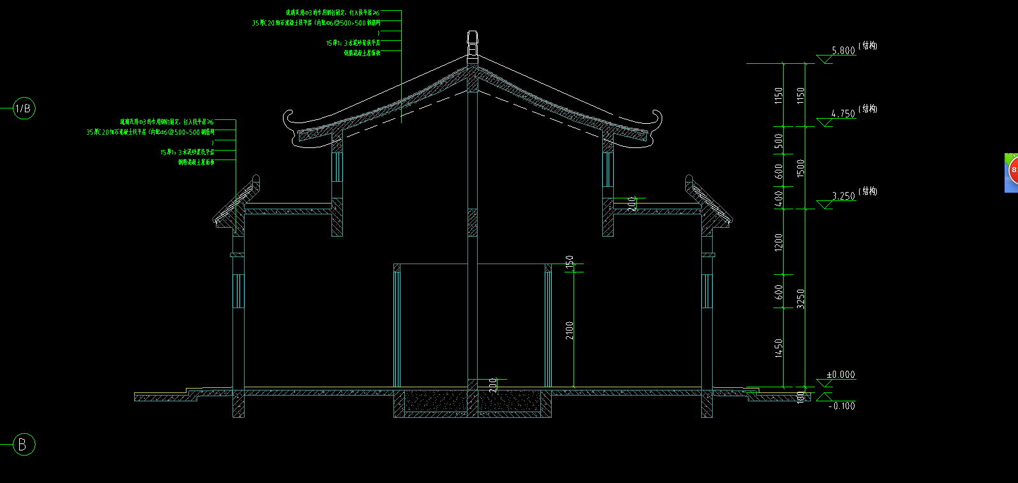Click lower eave note starting 35厚C20
1018x483 pixels.
click(x=151, y=131)
